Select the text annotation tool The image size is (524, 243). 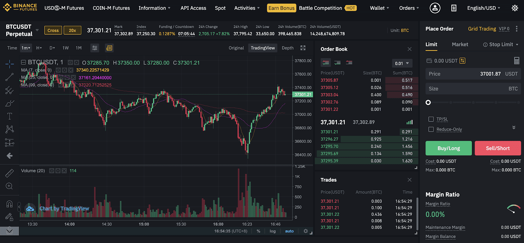pyautogui.click(x=9, y=116)
